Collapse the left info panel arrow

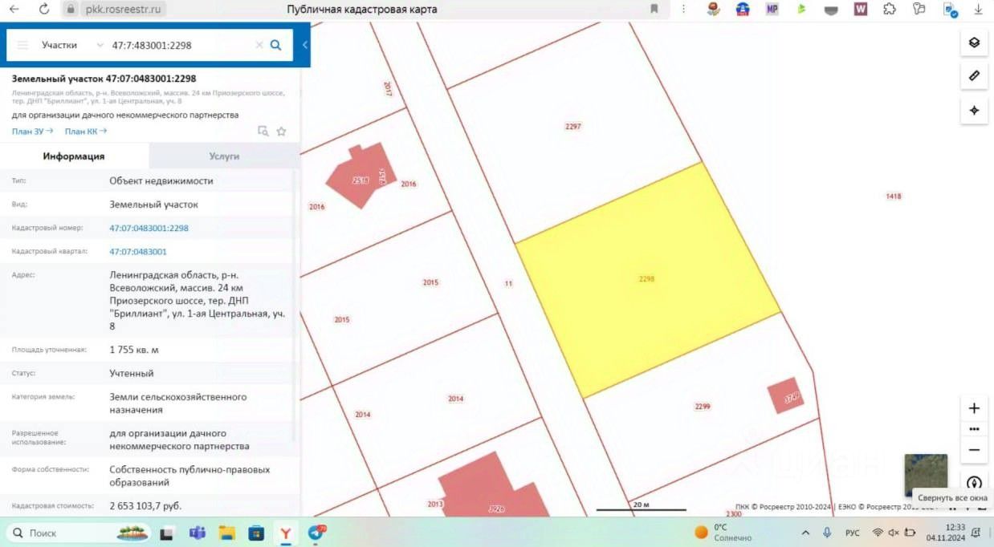(x=305, y=46)
